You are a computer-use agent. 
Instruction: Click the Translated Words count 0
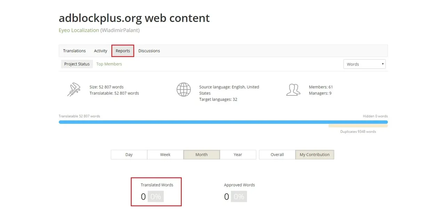pos(143,197)
